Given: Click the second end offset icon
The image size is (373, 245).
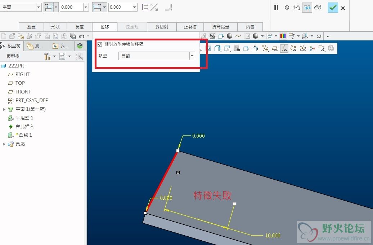Looking at the screenshot, I should (x=97, y=7).
